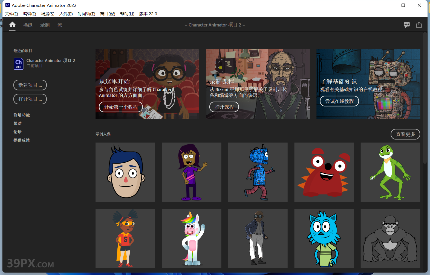The width and height of the screenshot is (430, 275).
Task: Click the 录制课程 wizard banner
Action: tap(258, 84)
